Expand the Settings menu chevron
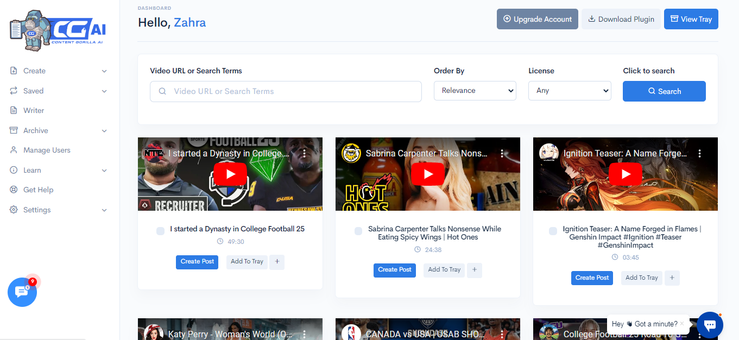 click(104, 210)
